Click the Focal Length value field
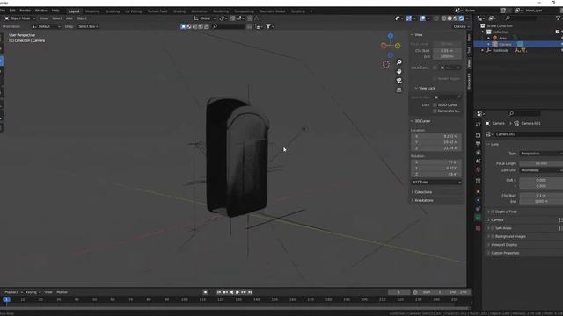Image resolution: width=563 pixels, height=316 pixels. pyautogui.click(x=541, y=163)
